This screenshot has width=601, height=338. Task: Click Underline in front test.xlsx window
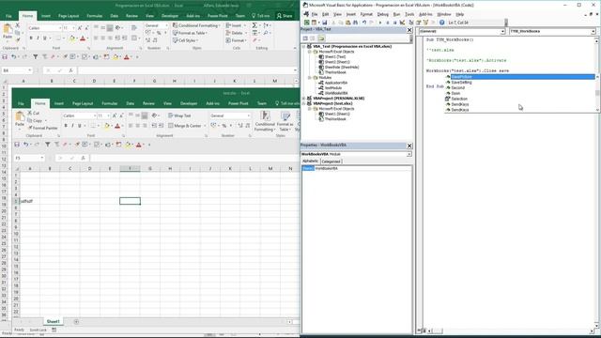coord(79,126)
